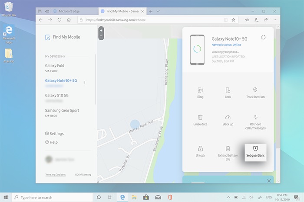Add web notes with pen icon
Screen dimensions: 304x202
point(256,20)
